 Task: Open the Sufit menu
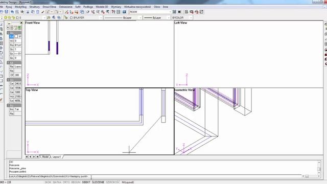pyautogui.click(x=78, y=7)
